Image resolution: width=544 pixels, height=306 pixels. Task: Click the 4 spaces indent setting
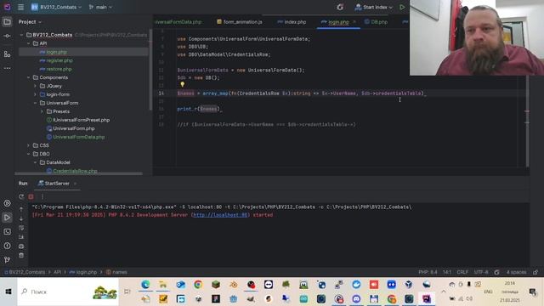click(x=516, y=272)
